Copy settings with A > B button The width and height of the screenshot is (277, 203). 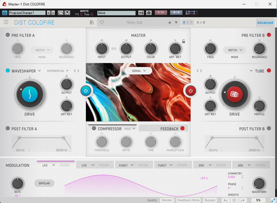pos(201,22)
